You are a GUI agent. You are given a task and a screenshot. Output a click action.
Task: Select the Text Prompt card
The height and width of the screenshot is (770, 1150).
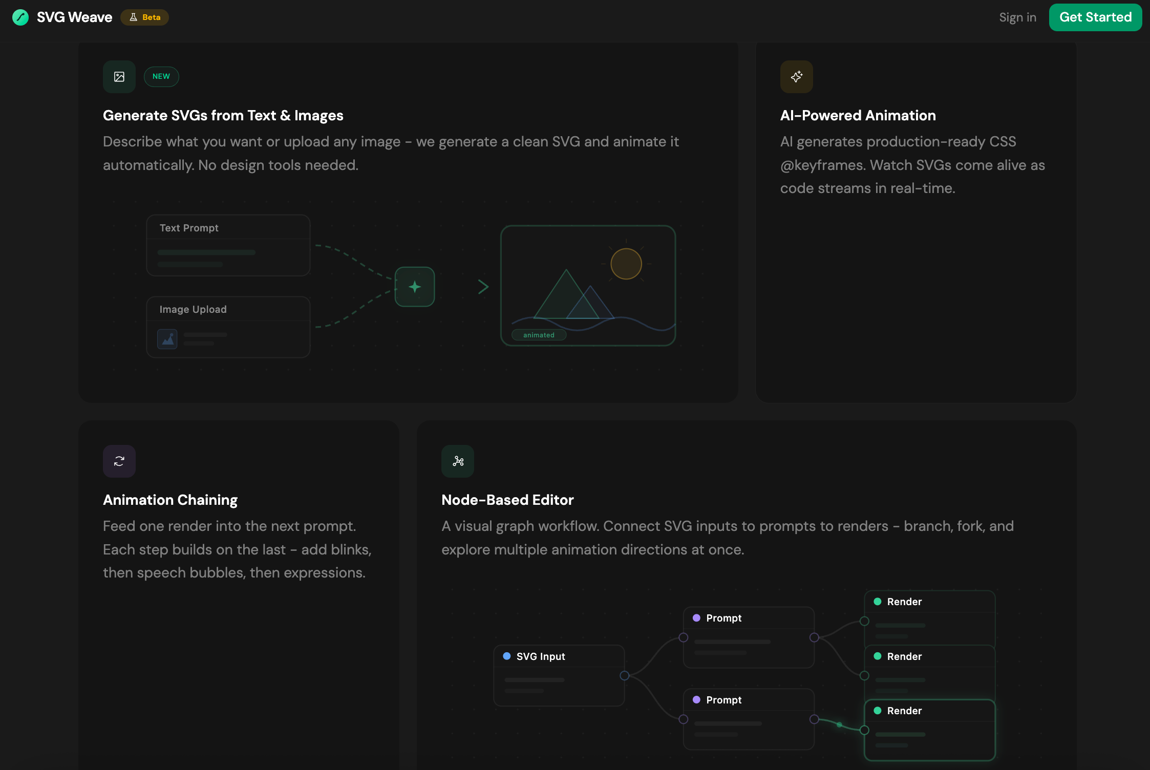point(228,245)
